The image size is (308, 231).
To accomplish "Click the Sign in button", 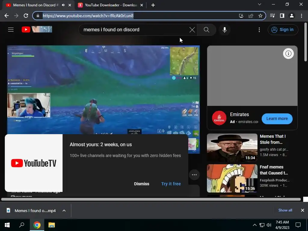I will pyautogui.click(x=283, y=30).
